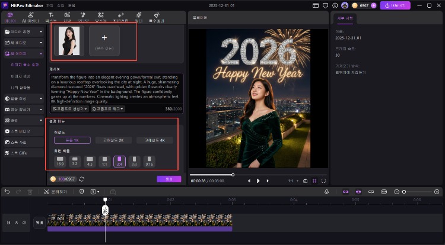
Task: Click the split-clip icon in right timeline toolbar
Action: click(371, 192)
